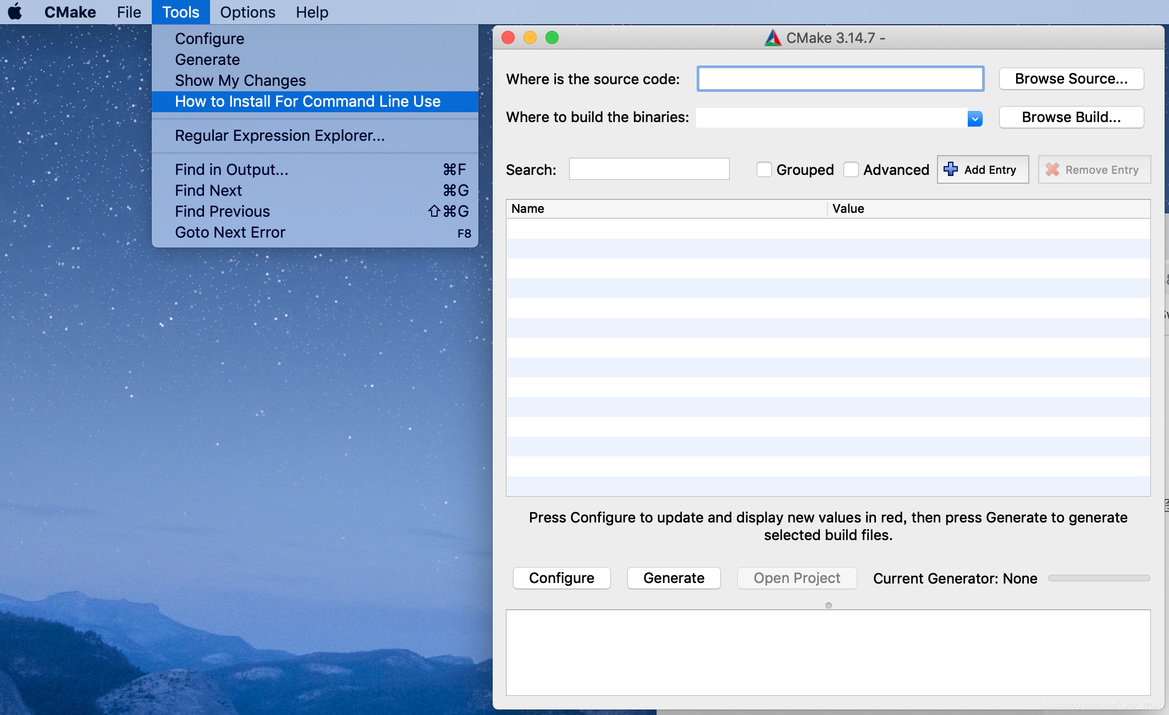The width and height of the screenshot is (1169, 715).
Task: Click the splitter handle dot above output pane
Action: [828, 606]
